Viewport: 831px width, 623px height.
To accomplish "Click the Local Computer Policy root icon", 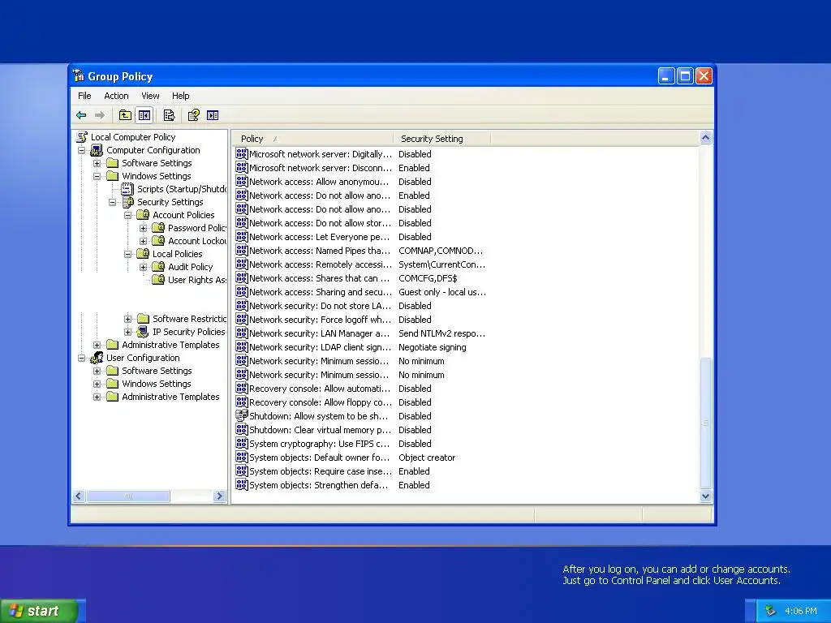I will click(x=82, y=136).
